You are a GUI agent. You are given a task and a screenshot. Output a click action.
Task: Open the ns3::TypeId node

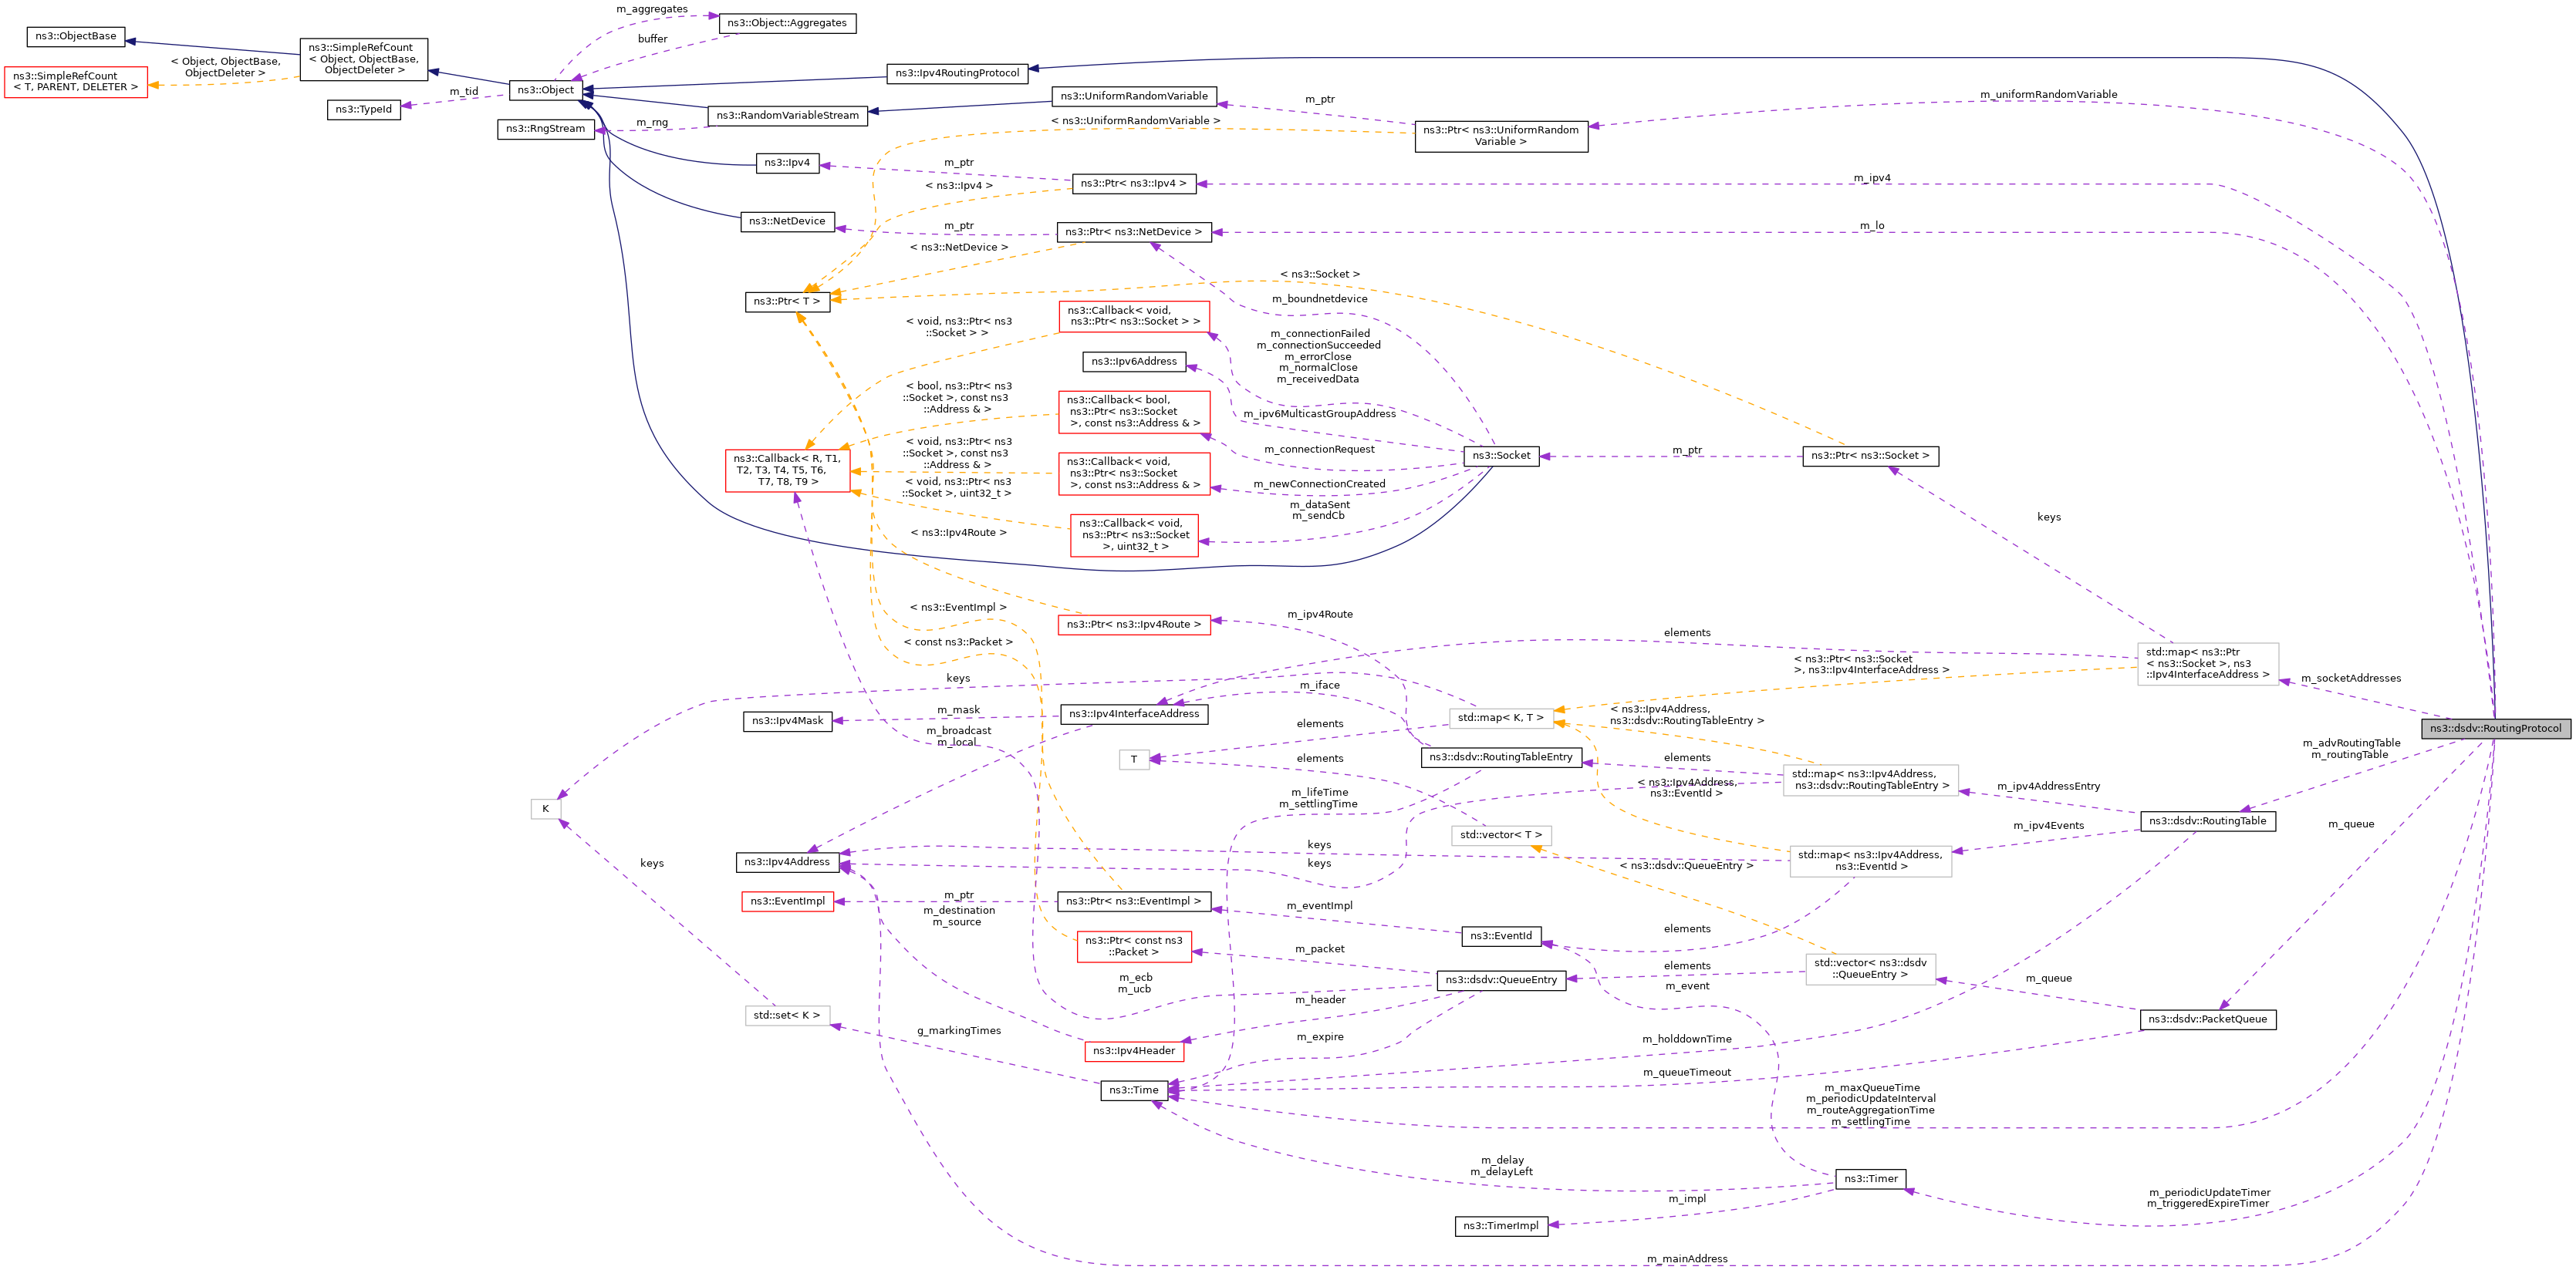point(364,109)
